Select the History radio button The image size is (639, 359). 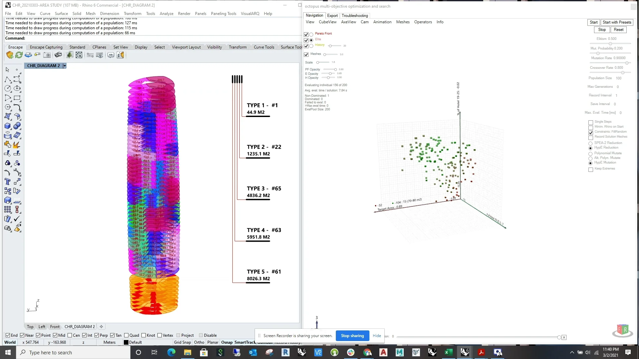(311, 46)
